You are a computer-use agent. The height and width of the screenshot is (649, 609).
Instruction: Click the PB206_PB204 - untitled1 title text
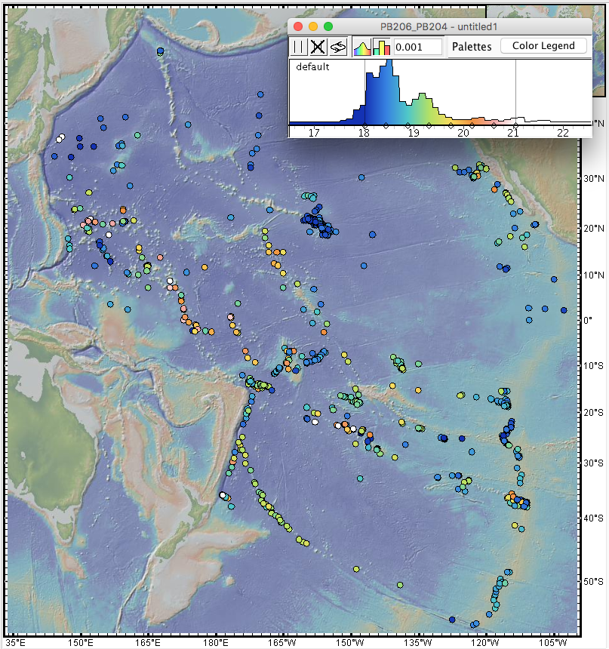click(x=438, y=26)
